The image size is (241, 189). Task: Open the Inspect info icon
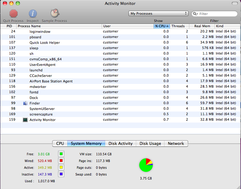click(33, 13)
